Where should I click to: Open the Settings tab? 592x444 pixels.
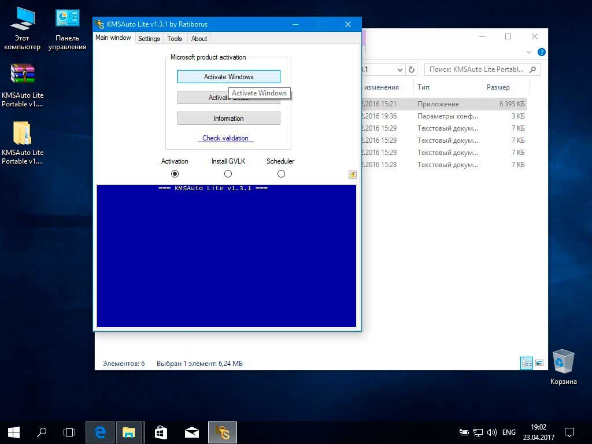click(x=149, y=39)
